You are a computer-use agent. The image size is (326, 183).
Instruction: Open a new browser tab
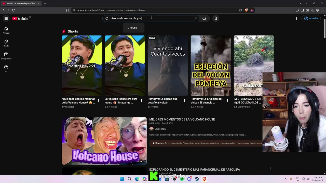coord(45,3)
